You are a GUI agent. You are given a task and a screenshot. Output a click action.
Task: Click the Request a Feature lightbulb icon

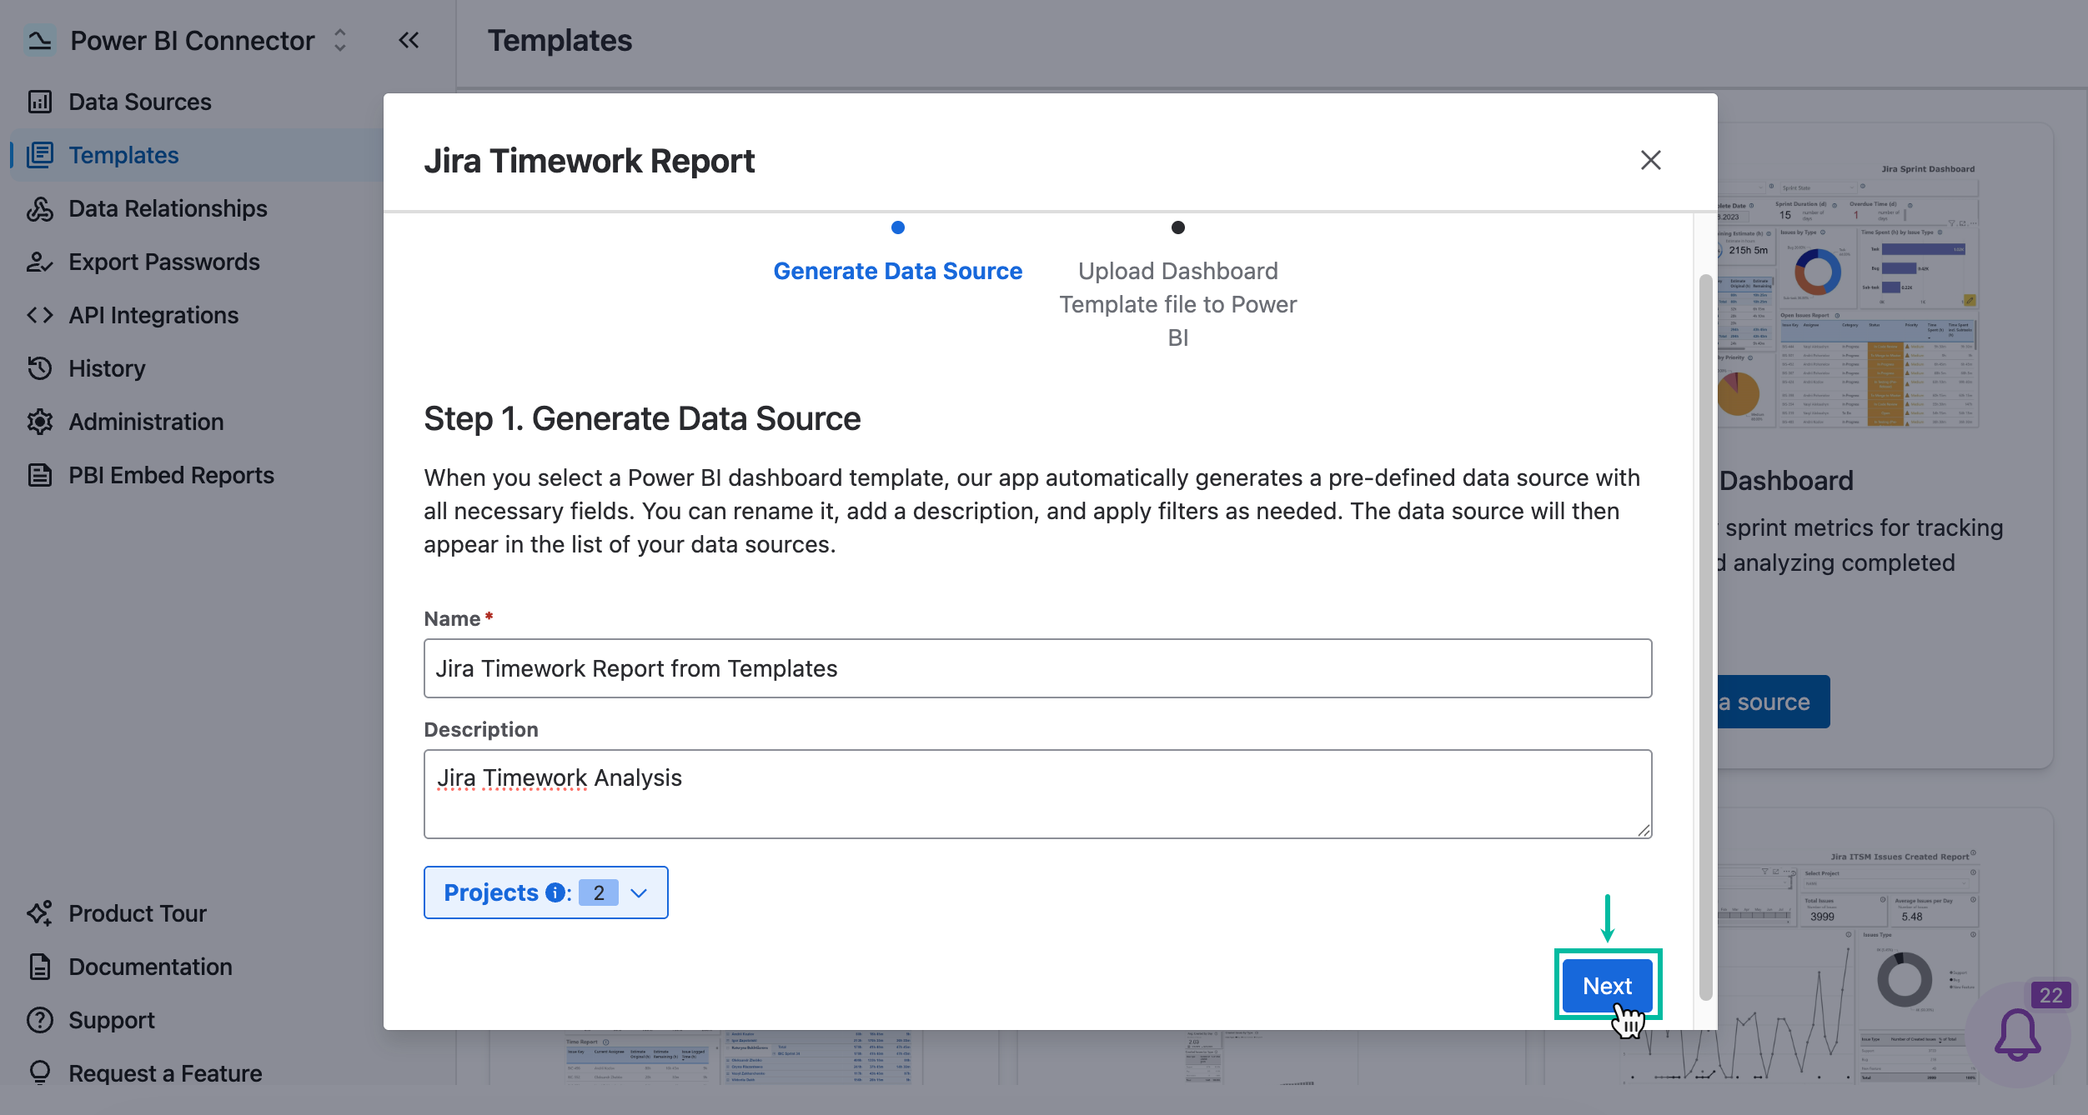(40, 1073)
